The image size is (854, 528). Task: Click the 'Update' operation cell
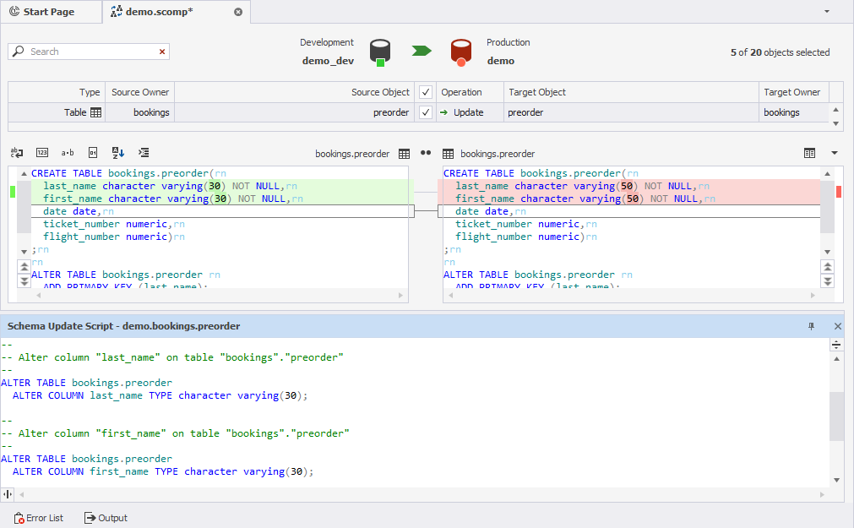click(x=470, y=112)
